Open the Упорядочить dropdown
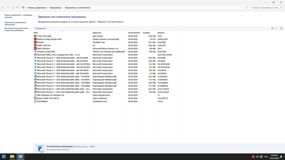Viewport: 285px width, 160px height. click(x=42, y=28)
